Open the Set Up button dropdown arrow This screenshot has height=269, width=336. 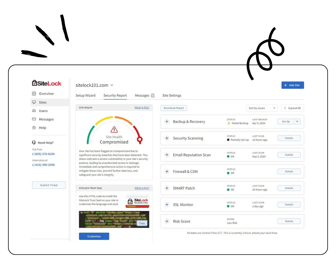(297, 121)
